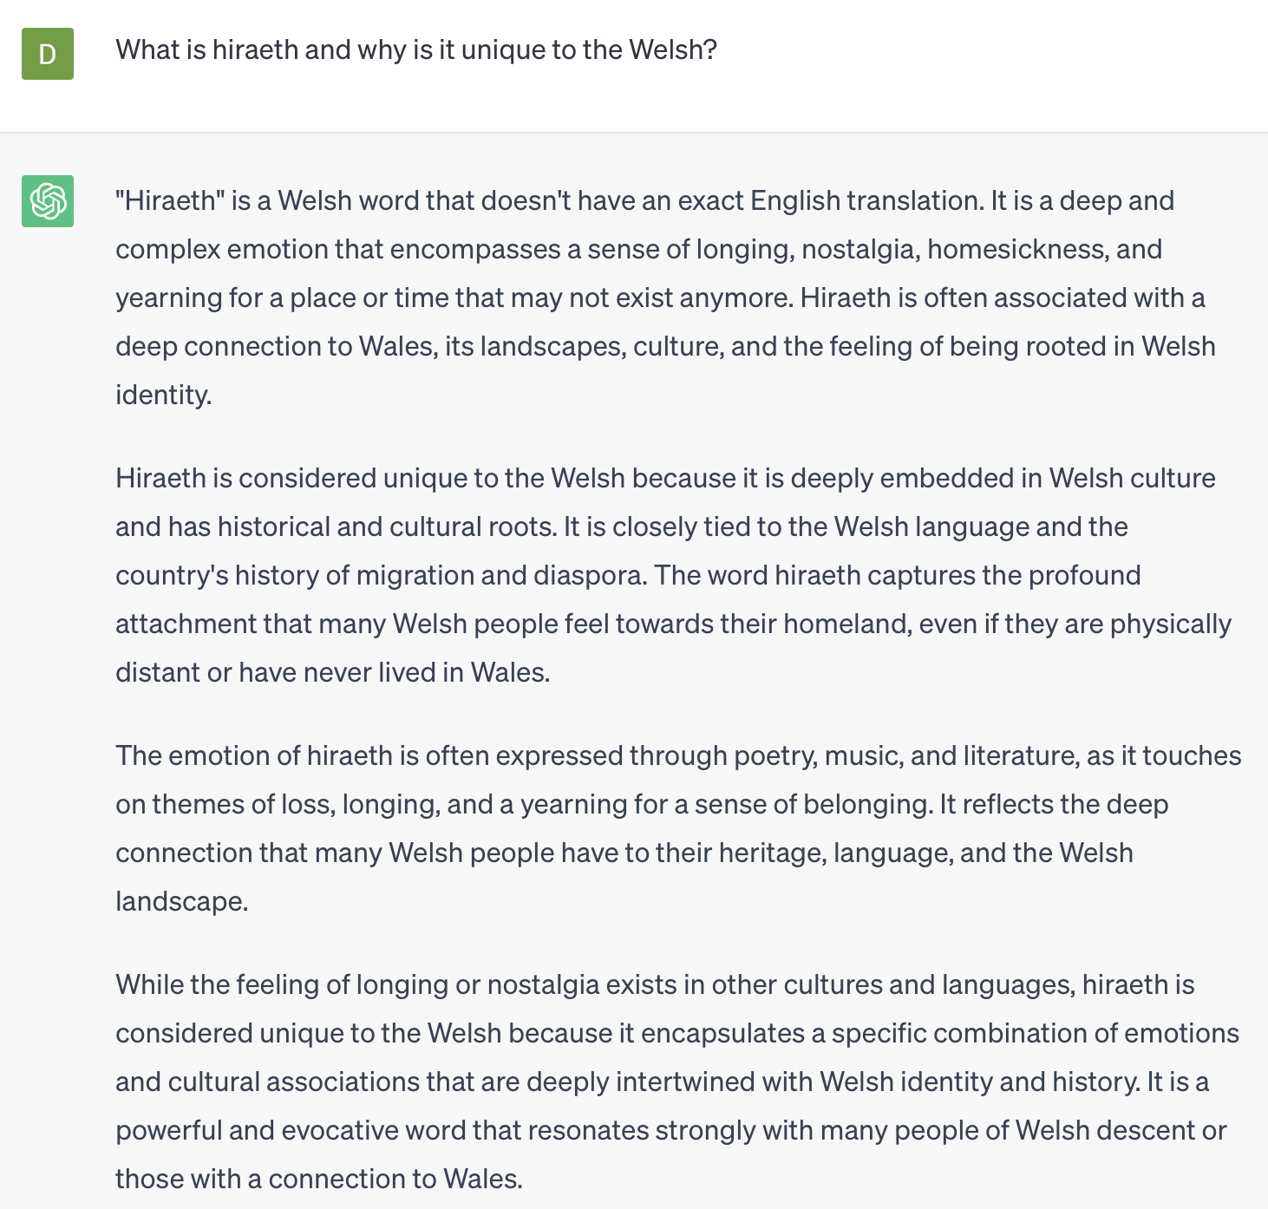Click the word "identity." ending the first paragraph
The image size is (1268, 1209).
coord(164,395)
